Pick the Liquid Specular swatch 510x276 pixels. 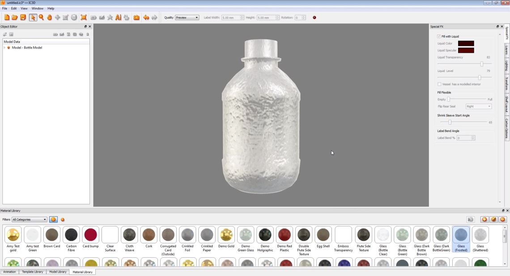[x=466, y=50]
